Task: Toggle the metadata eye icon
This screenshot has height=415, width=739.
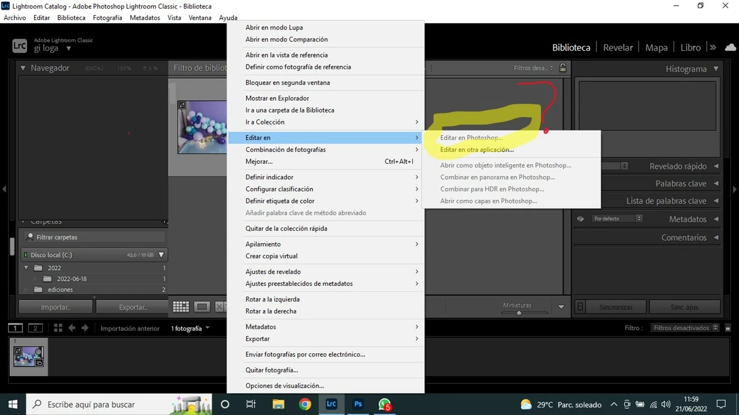Action: (x=581, y=219)
